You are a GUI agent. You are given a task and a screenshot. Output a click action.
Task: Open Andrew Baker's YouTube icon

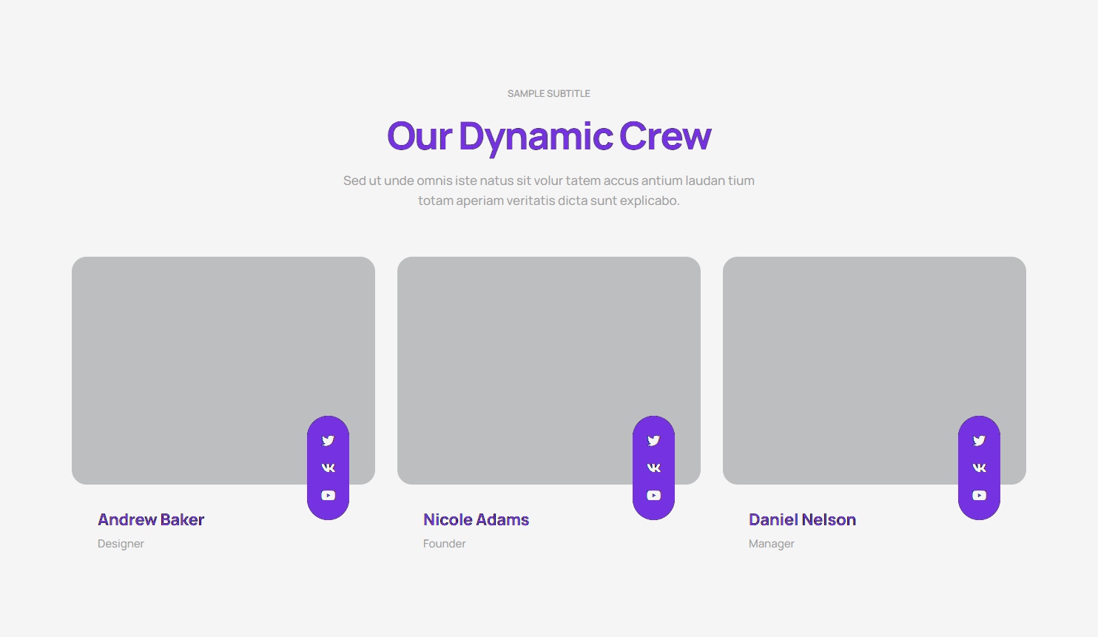[x=328, y=496]
